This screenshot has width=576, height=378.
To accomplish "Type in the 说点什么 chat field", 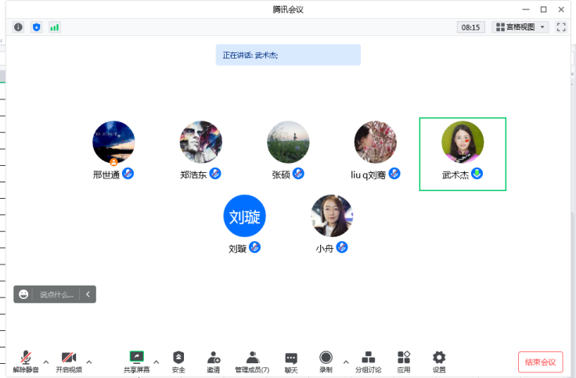I will [58, 294].
